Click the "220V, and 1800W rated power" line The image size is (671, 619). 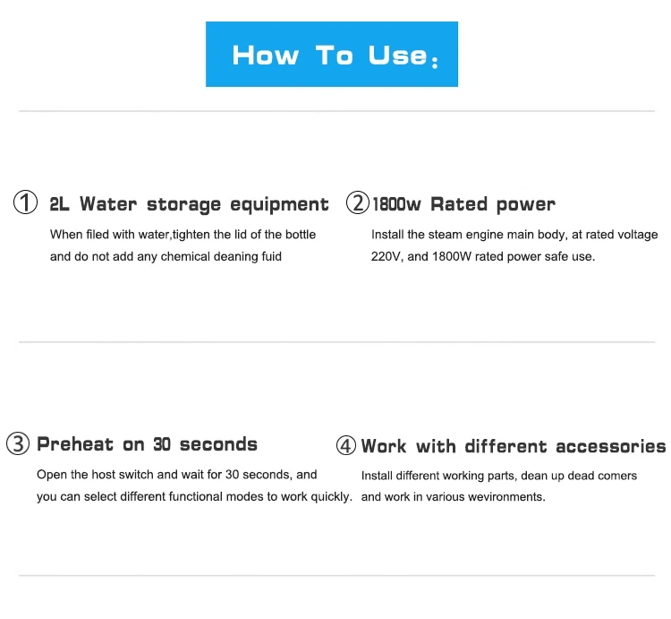coord(483,256)
